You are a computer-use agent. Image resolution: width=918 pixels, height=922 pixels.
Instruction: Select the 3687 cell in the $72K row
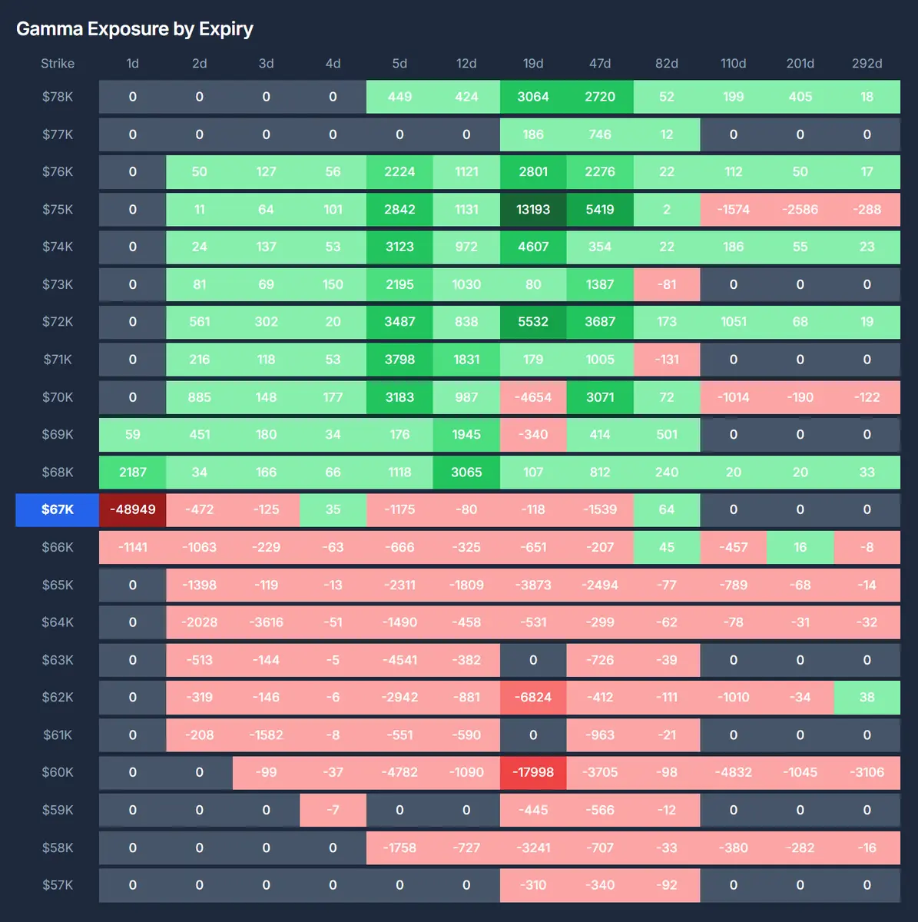coord(600,322)
